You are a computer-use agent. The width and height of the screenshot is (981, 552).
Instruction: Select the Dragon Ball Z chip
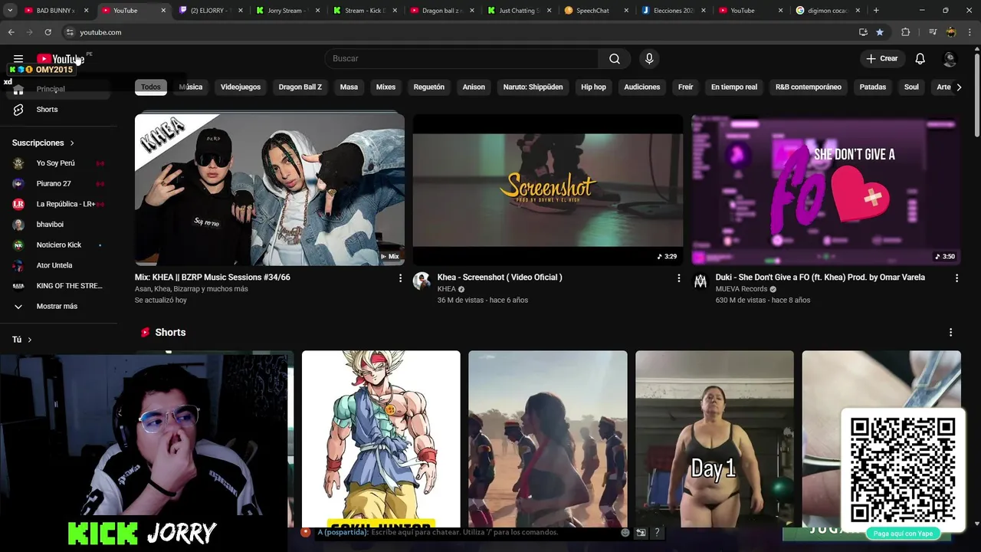300,87
